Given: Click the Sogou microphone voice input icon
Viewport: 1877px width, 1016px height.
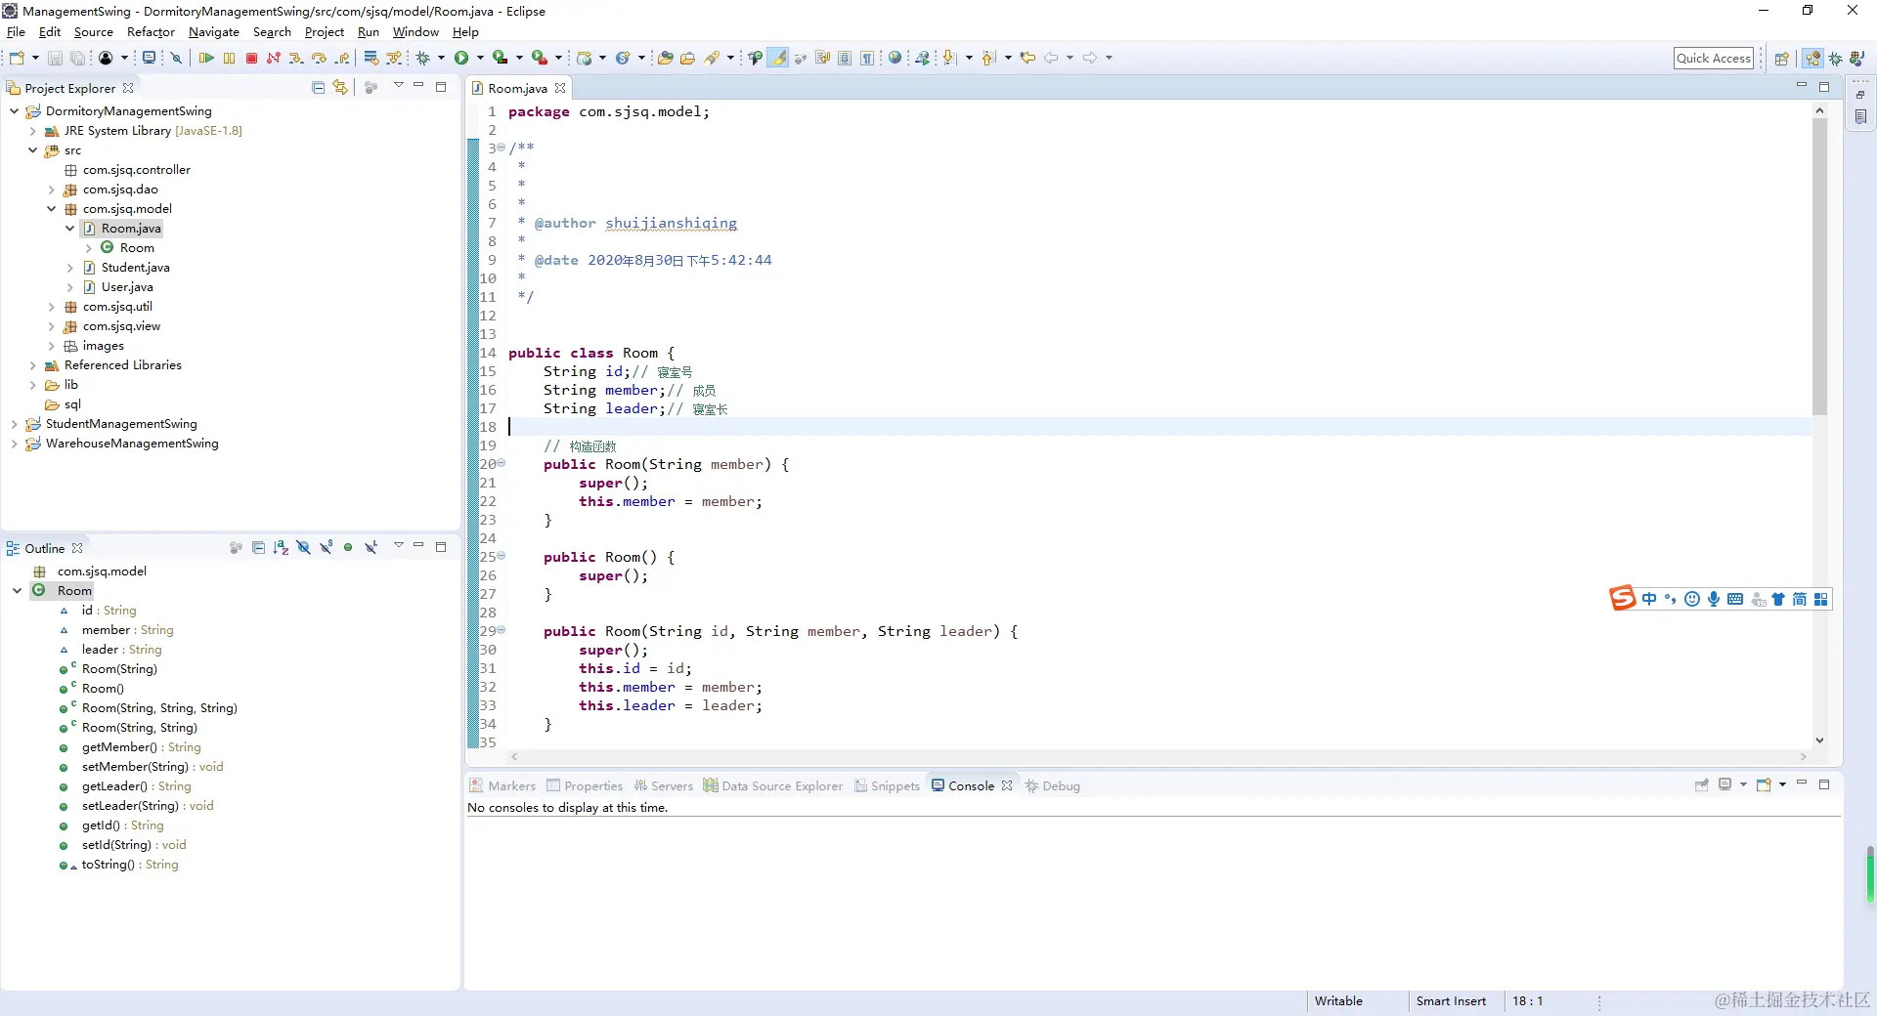Looking at the screenshot, I should click(1714, 599).
